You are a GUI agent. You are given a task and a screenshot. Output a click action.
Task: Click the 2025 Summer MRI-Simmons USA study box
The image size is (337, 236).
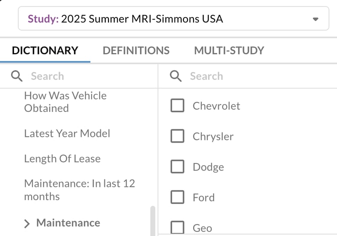click(167, 19)
